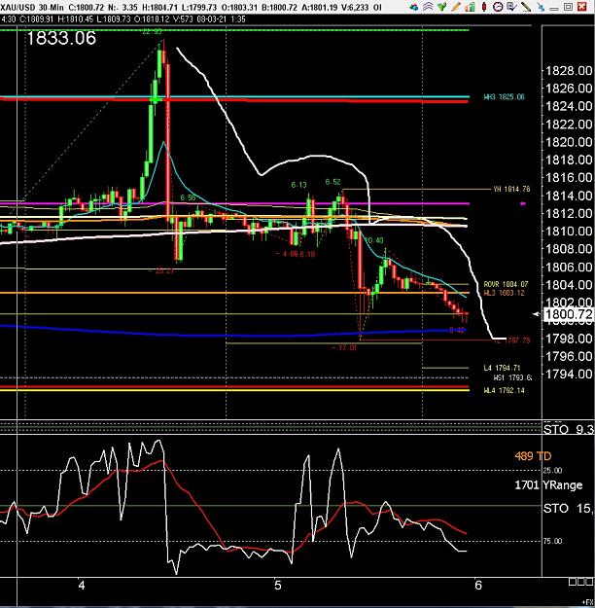
Task: Click the date label 6 on time axis
Action: click(x=478, y=585)
